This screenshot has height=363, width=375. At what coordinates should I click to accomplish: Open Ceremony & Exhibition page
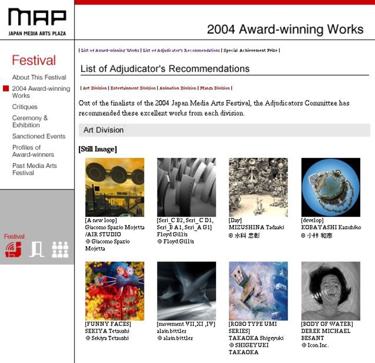[30, 122]
